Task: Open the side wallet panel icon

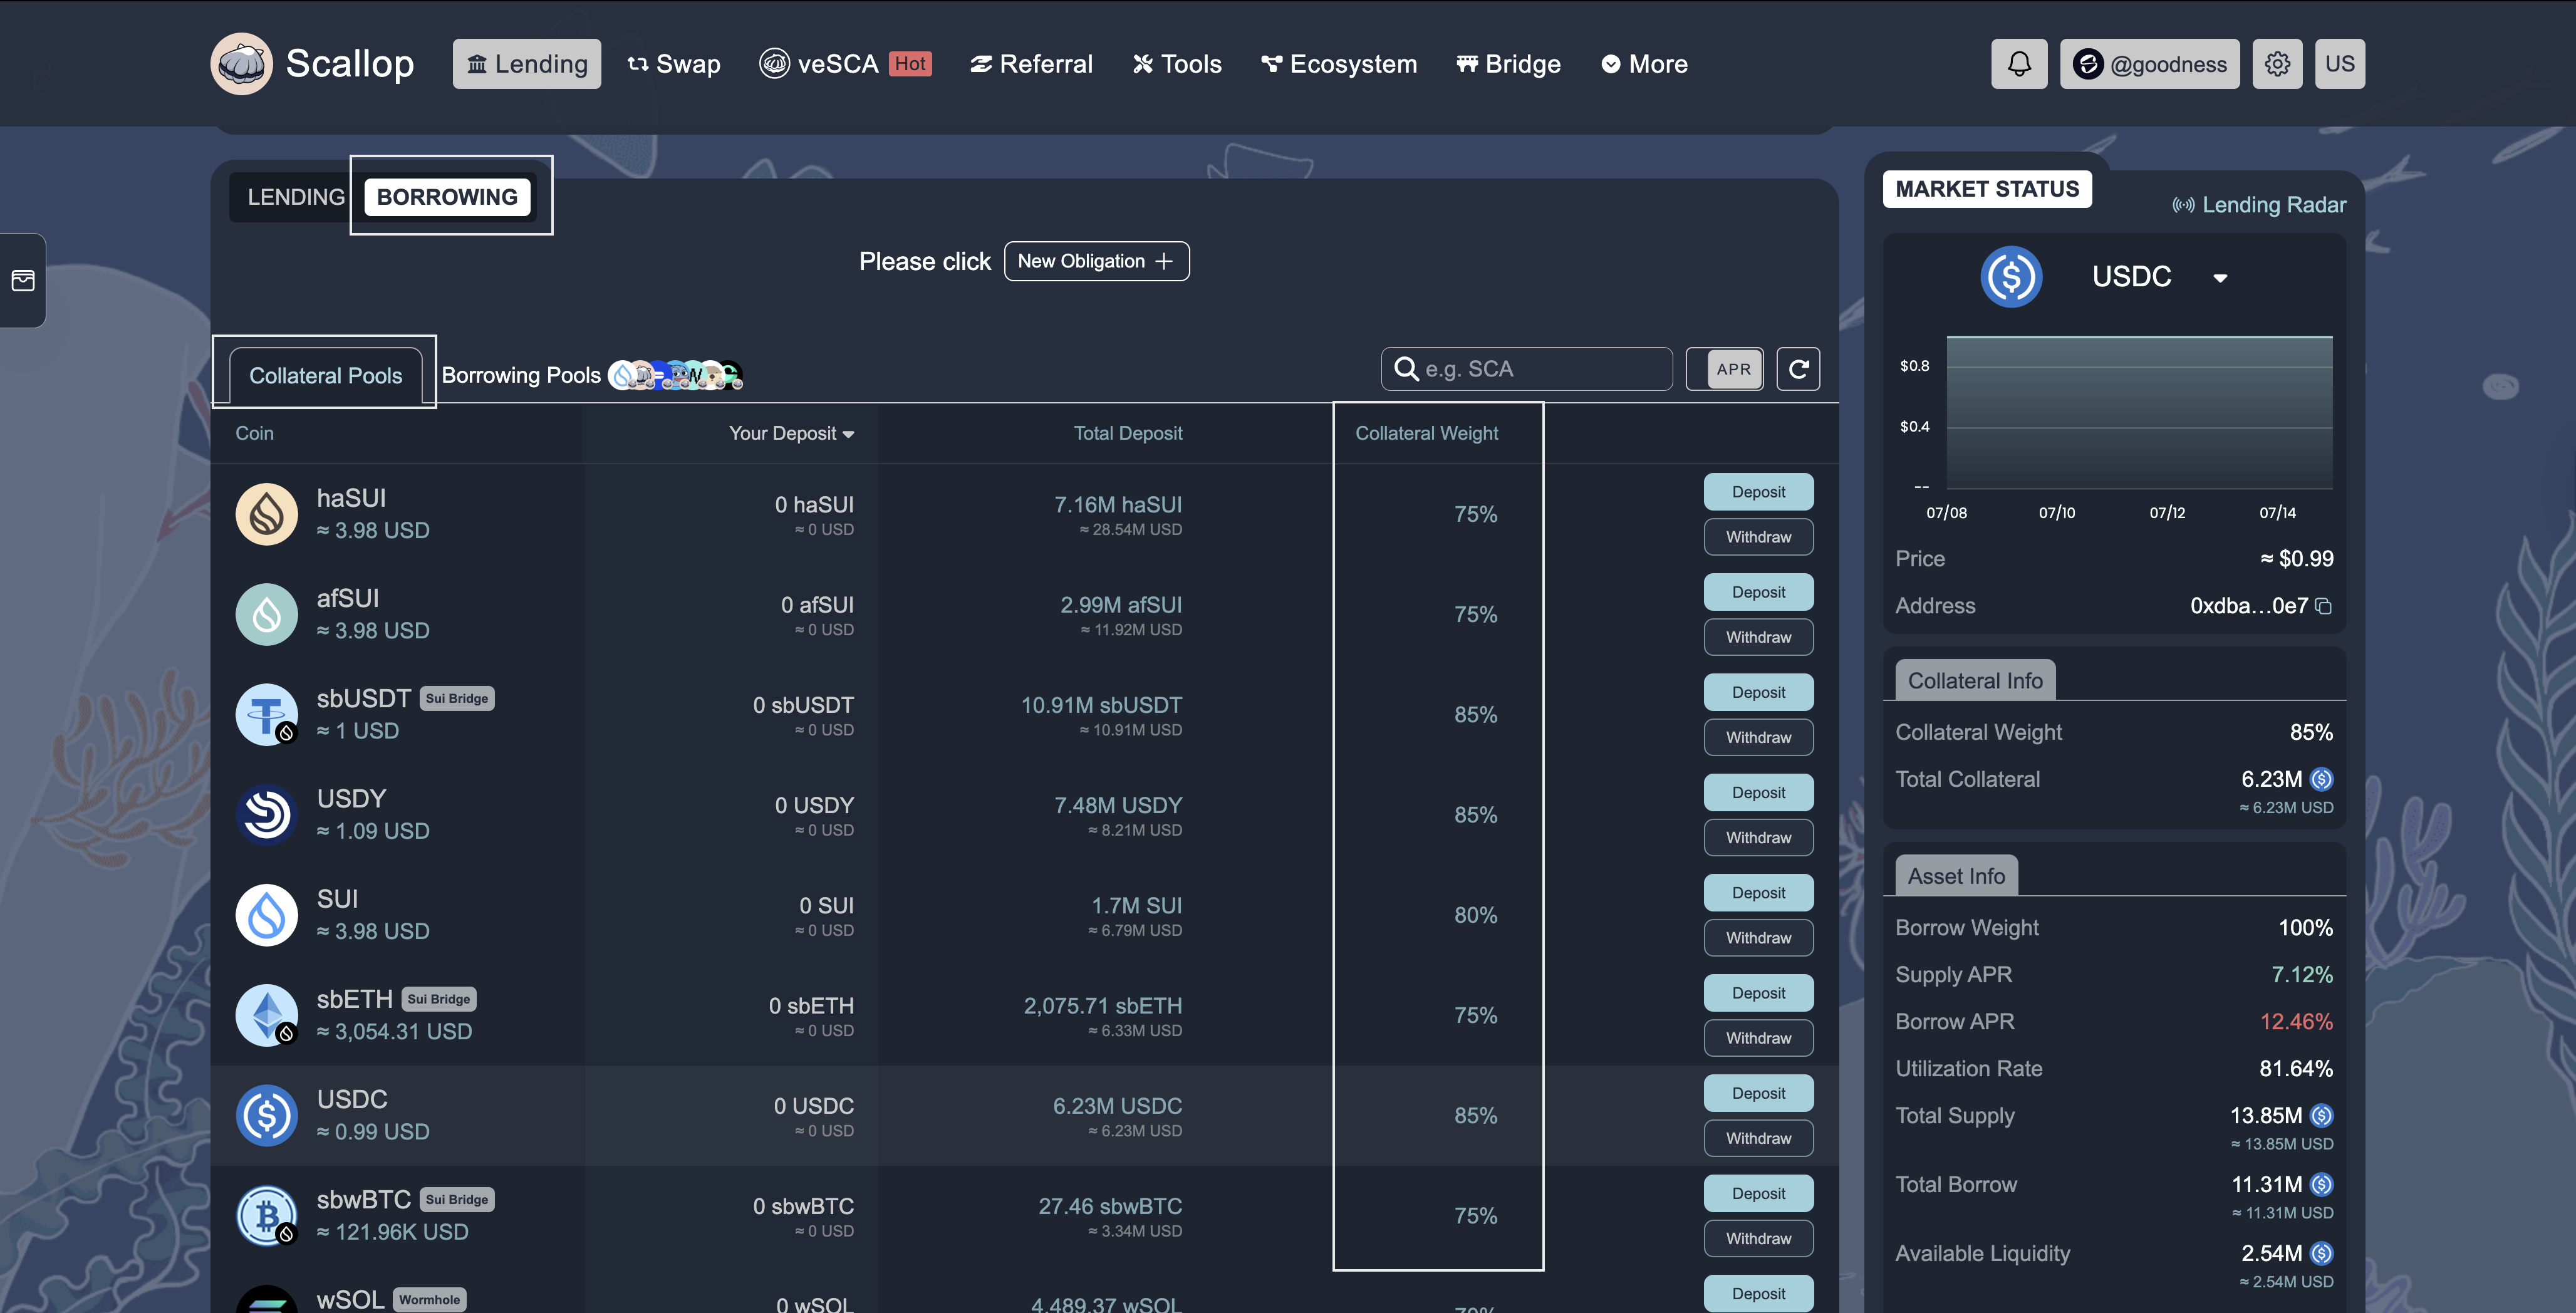Action: pos(23,280)
